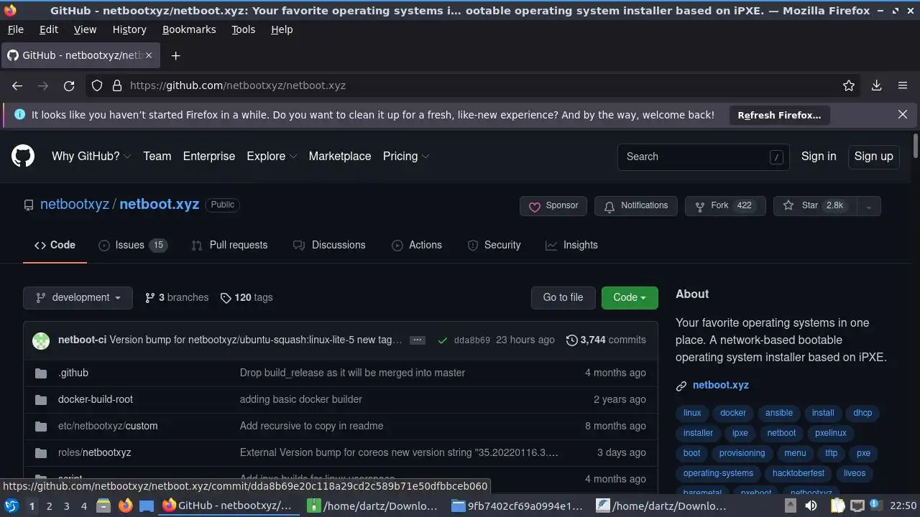
Task: Open the Edit menu
Action: pyautogui.click(x=49, y=29)
